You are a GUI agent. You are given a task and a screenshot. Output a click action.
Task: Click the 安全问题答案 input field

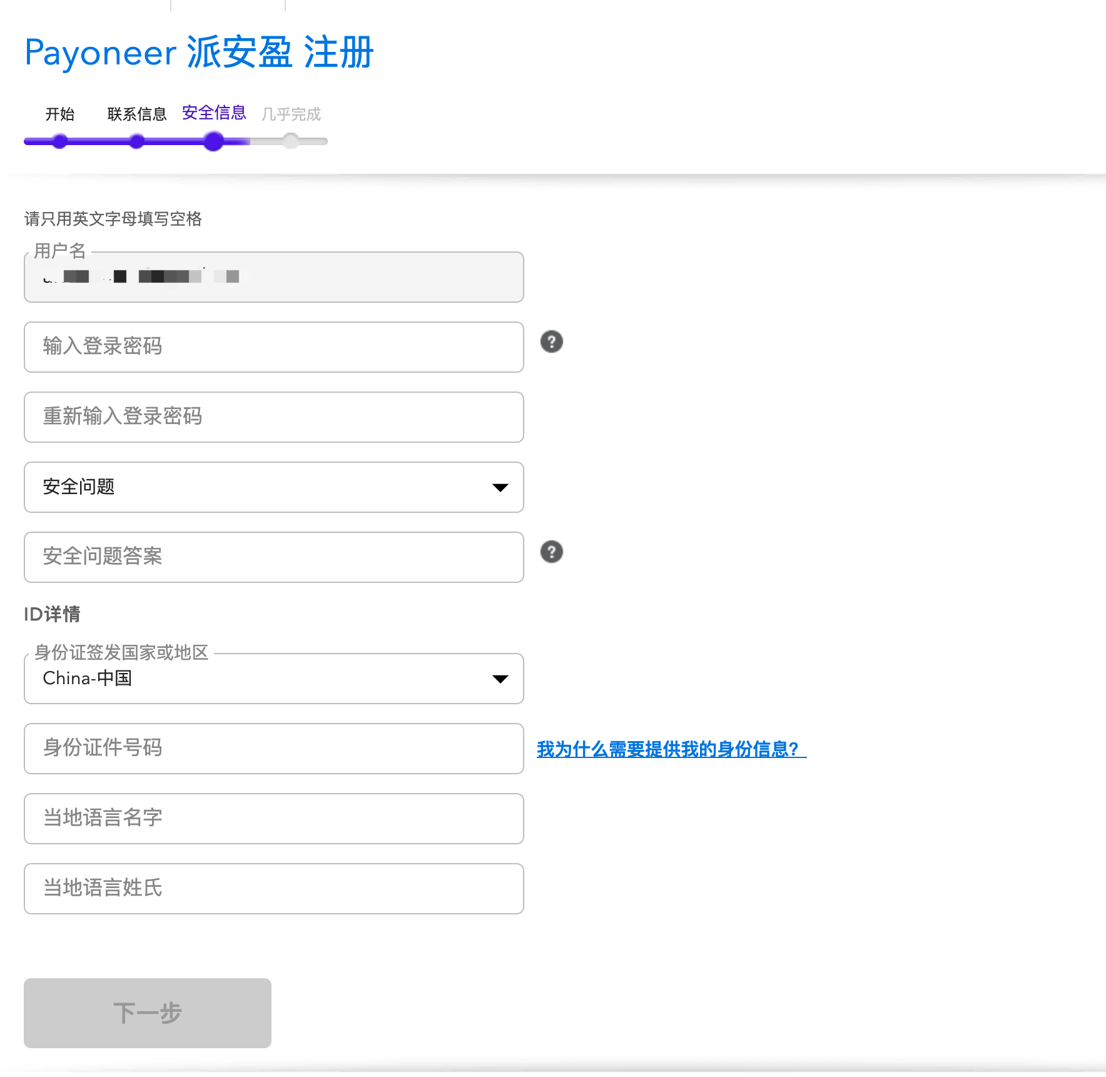(x=274, y=557)
